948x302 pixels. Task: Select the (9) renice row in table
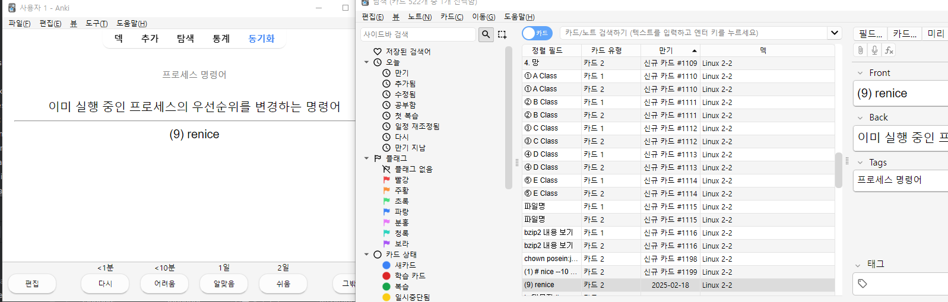point(678,285)
